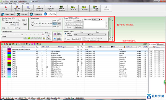The width and height of the screenshot is (166, 100).
Task: Click the greyed Save Midi button
Action: click(106, 8)
